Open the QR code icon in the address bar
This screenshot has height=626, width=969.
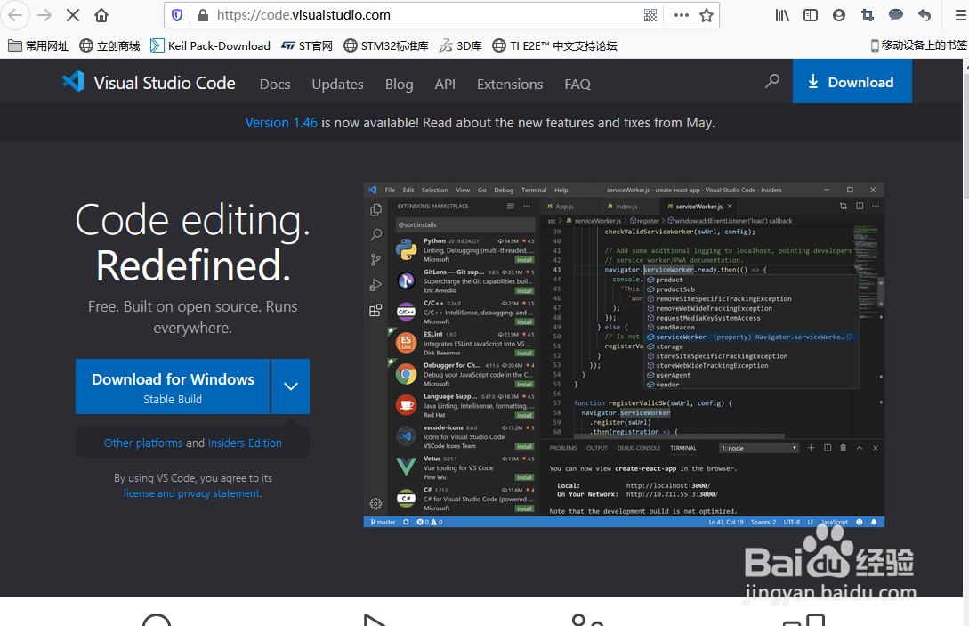pyautogui.click(x=650, y=15)
